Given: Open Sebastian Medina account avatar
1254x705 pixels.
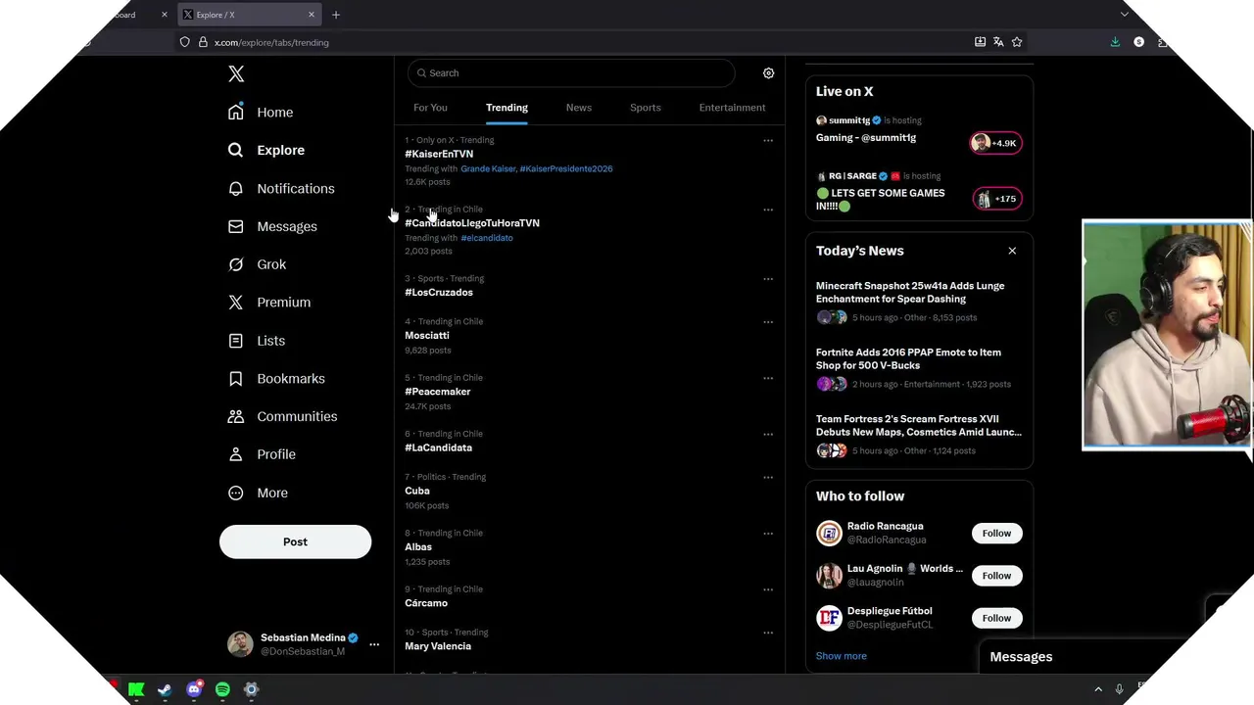Looking at the screenshot, I should [240, 643].
